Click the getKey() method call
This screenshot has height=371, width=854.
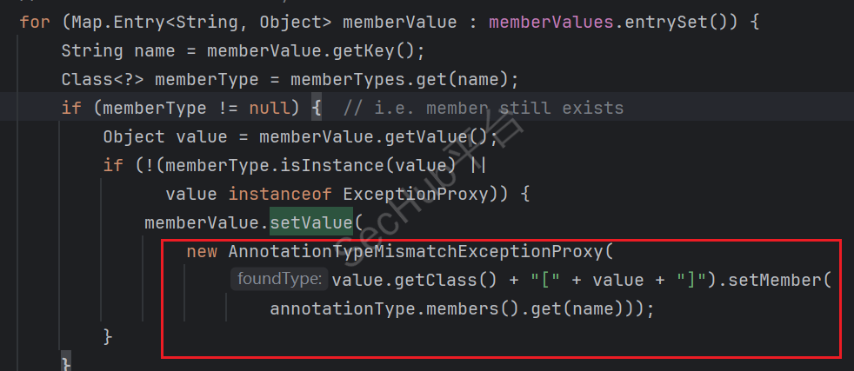pyautogui.click(x=383, y=50)
